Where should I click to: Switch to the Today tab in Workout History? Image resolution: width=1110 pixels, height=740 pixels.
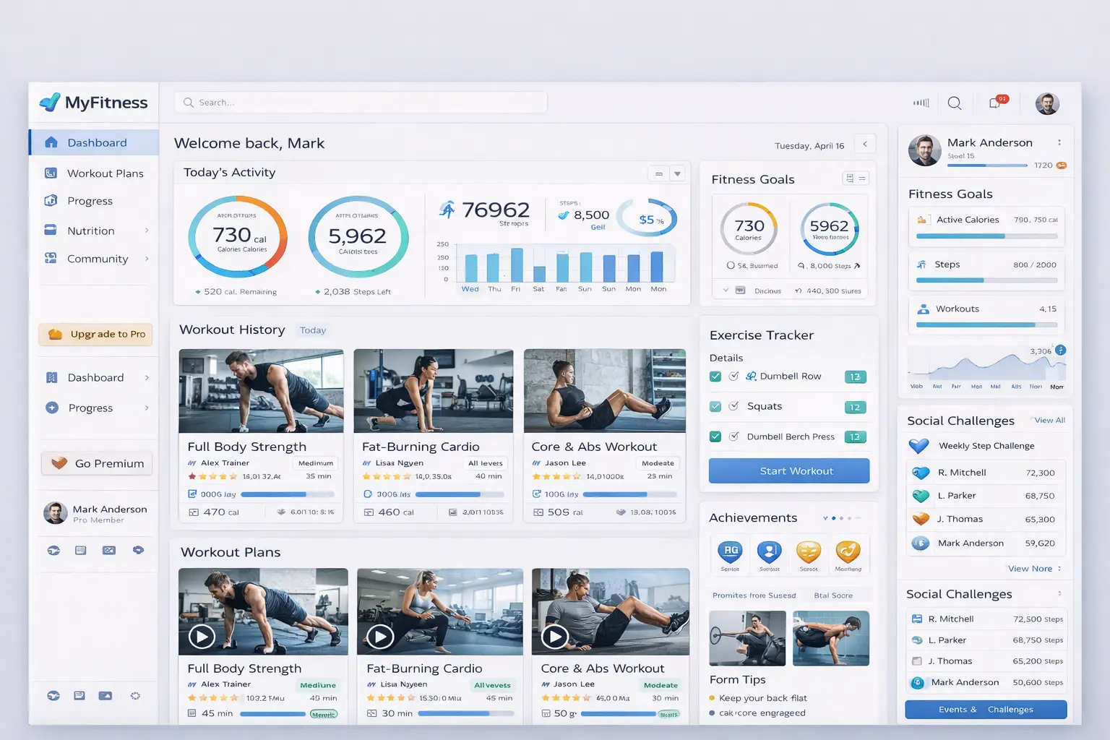click(312, 330)
